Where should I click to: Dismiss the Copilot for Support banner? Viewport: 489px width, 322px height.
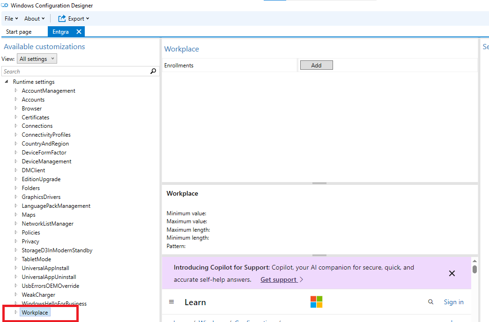tap(452, 273)
